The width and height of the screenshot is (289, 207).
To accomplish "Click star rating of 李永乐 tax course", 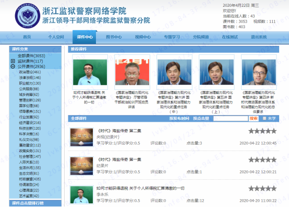I will coord(262,189).
